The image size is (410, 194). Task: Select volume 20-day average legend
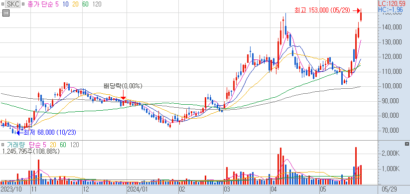tap(53, 145)
